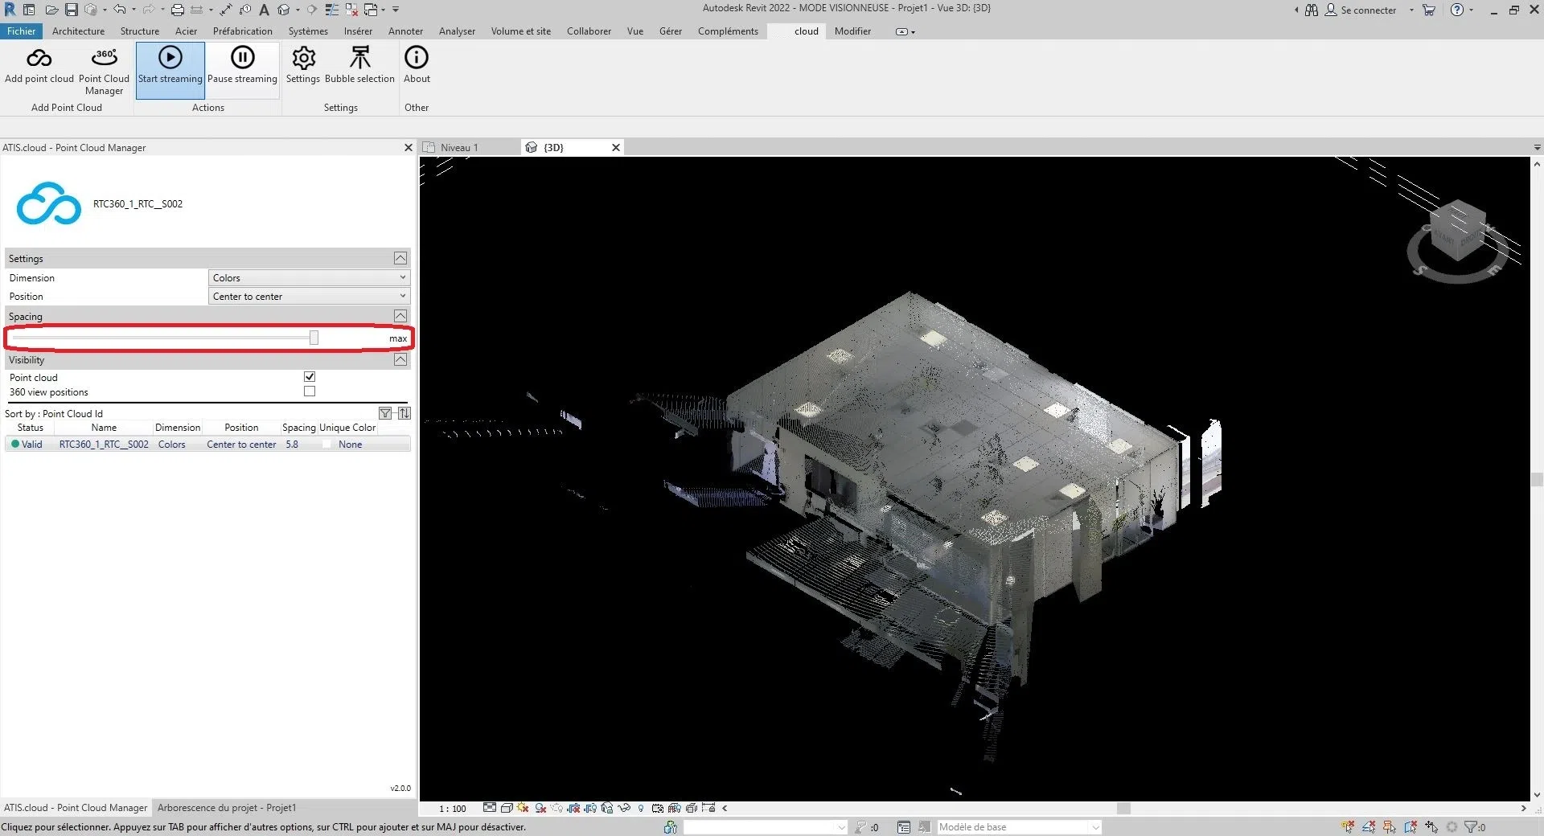Open the Detail level icon in view control bar
Viewport: 1544px width, 836px height.
coord(490,808)
